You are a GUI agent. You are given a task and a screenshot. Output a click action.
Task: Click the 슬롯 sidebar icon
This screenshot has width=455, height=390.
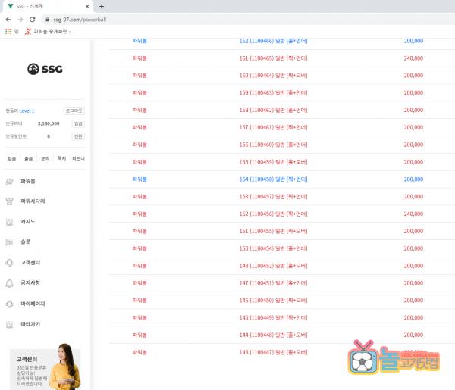pos(9,242)
